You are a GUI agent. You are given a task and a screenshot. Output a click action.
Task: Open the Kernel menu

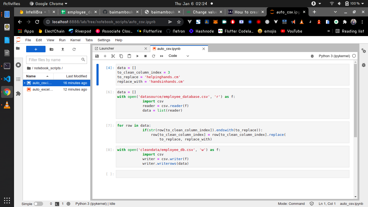pyautogui.click(x=75, y=40)
